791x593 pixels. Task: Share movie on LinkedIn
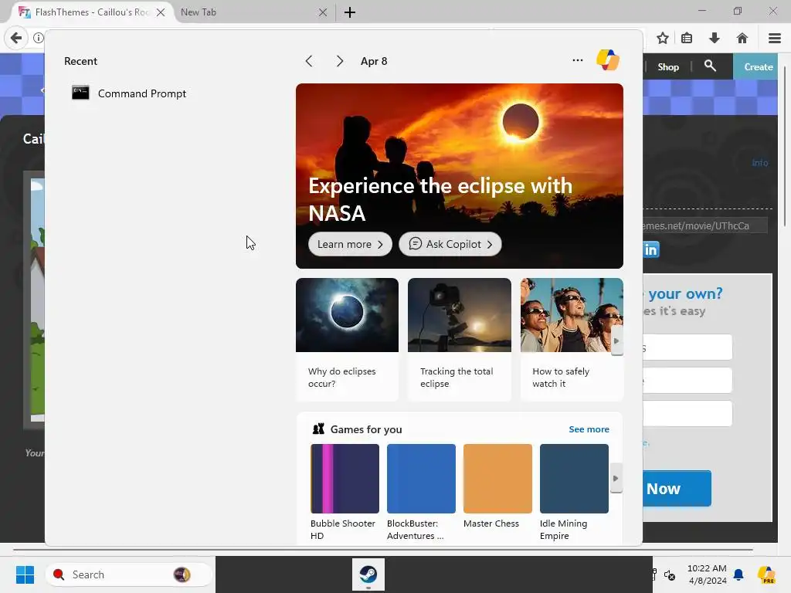click(x=651, y=249)
